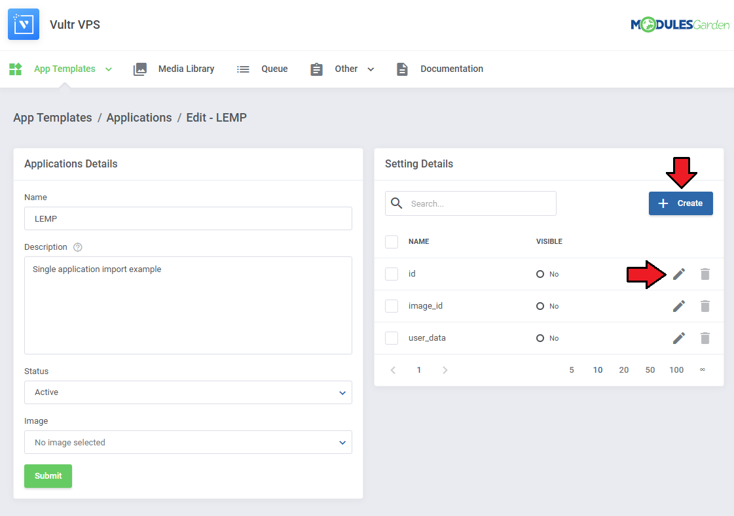Click the 'Setting Details' panel title
Image resolution: width=734 pixels, height=516 pixels.
click(419, 164)
